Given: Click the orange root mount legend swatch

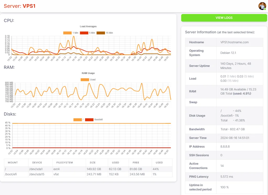Looking at the screenshot, I should [x=78, y=120].
